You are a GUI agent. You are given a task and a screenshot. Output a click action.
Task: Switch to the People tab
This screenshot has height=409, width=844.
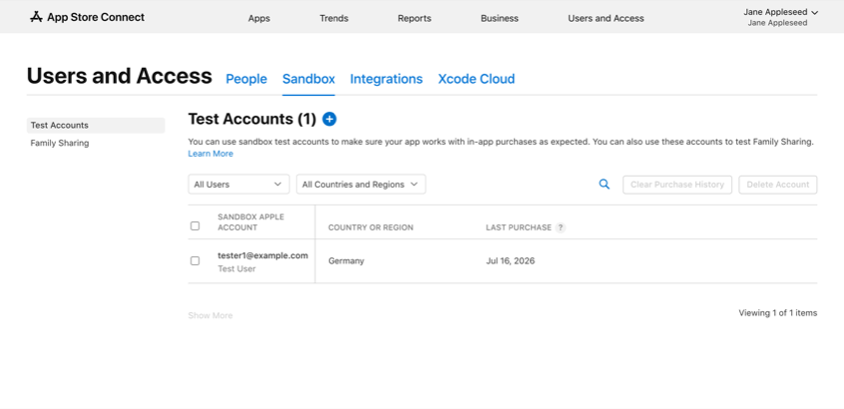(246, 79)
